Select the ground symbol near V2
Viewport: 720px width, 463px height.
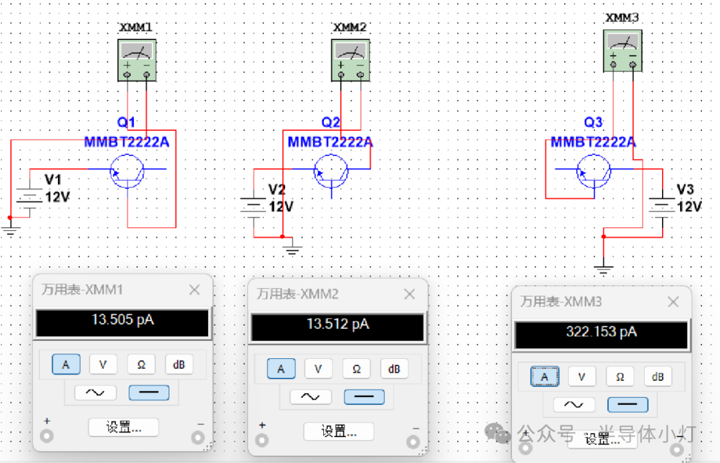click(x=292, y=251)
